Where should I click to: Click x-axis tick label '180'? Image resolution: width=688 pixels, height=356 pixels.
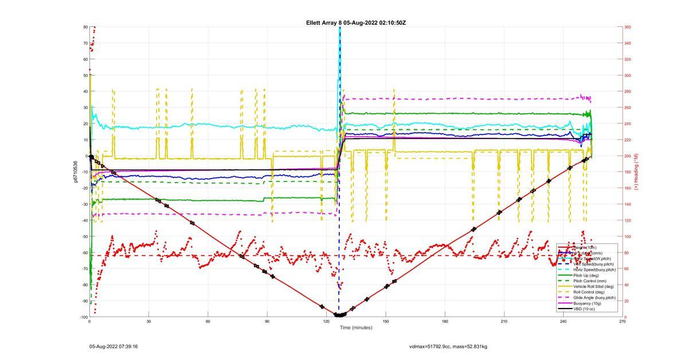tap(445, 322)
